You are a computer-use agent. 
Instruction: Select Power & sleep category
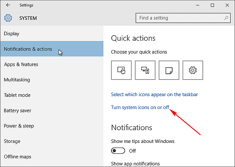pyautogui.click(x=52, y=126)
